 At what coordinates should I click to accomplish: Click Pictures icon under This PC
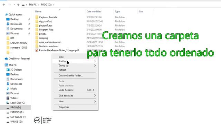click(x=8, y=93)
